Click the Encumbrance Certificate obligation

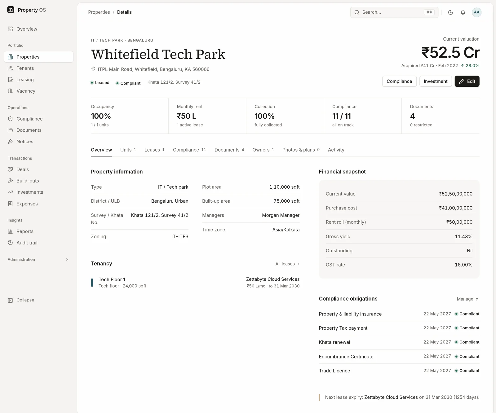[x=399, y=357]
